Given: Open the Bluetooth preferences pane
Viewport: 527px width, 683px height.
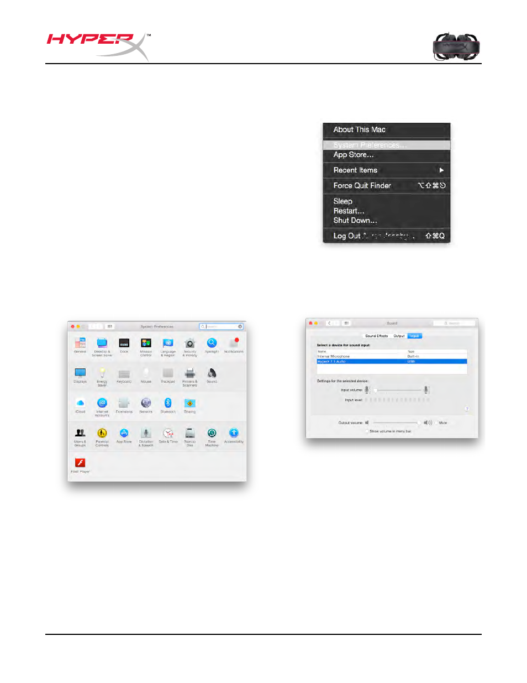Looking at the screenshot, I should 168,405.
